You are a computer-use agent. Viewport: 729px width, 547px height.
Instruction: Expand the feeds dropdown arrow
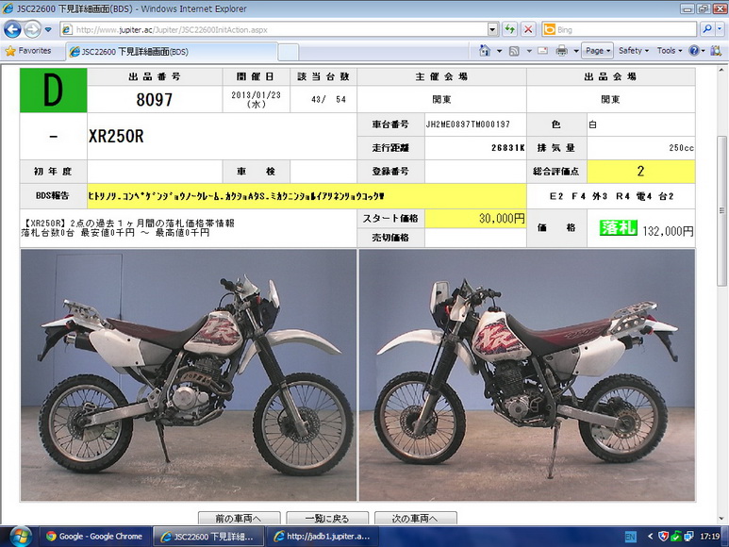pos(529,51)
